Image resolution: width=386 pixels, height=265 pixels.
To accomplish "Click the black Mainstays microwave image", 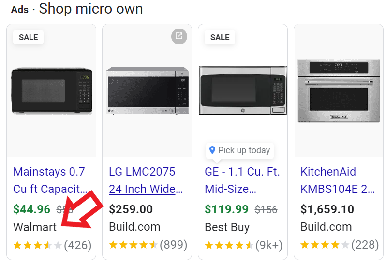I will coord(51,91).
